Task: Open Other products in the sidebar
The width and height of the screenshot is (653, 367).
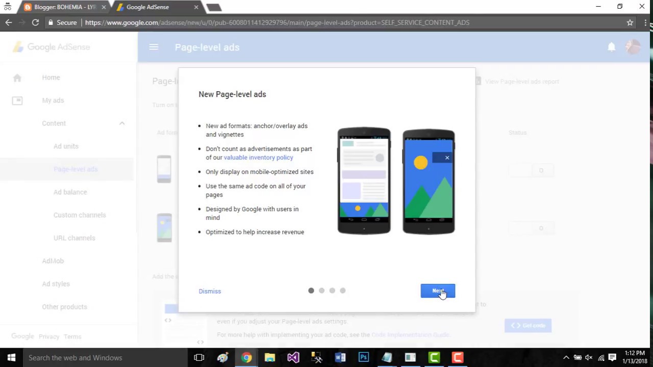Action: coord(65,307)
